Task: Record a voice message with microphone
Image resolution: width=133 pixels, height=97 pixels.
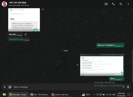Action: coord(128,87)
